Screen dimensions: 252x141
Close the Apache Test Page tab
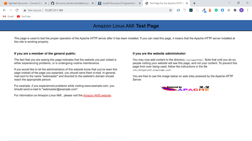pyautogui.click(x=187, y=3)
